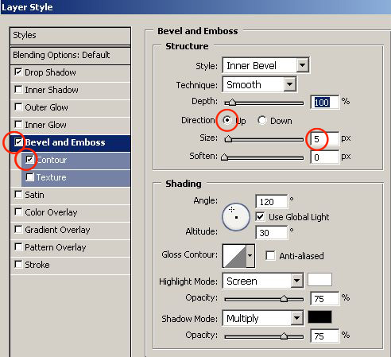This screenshot has width=391, height=357.
Task: Open the Gloss Contour picker arrow
Action: [250, 256]
